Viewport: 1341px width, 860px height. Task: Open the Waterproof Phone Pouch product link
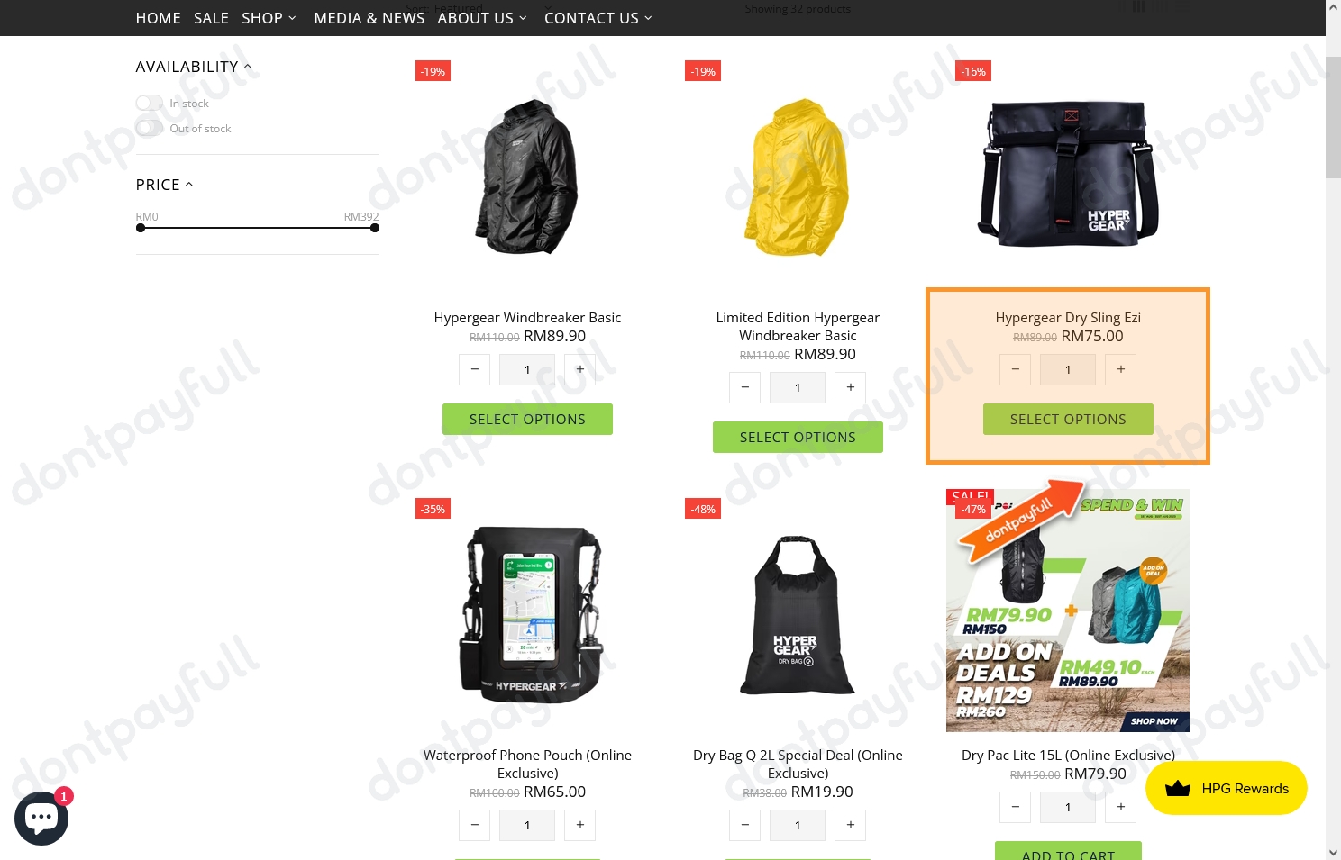click(x=527, y=764)
